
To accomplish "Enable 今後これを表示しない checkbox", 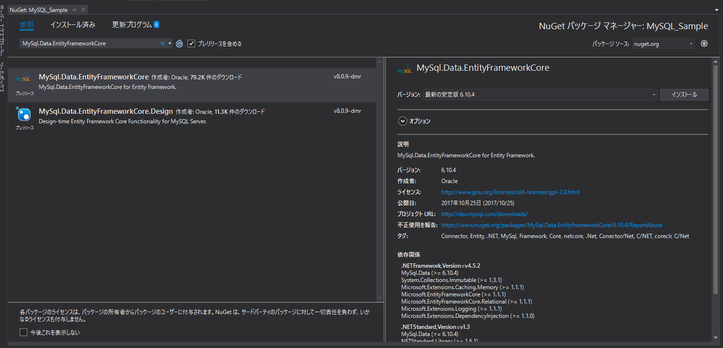I will (22, 332).
